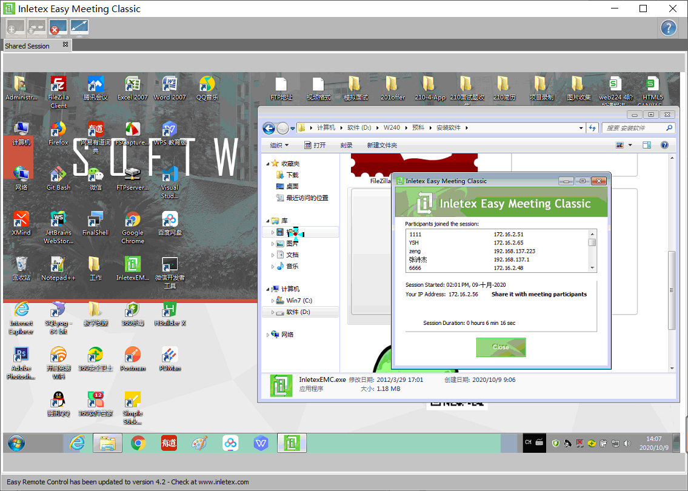Expand the 图片 library tree node
The width and height of the screenshot is (688, 491).
(273, 244)
